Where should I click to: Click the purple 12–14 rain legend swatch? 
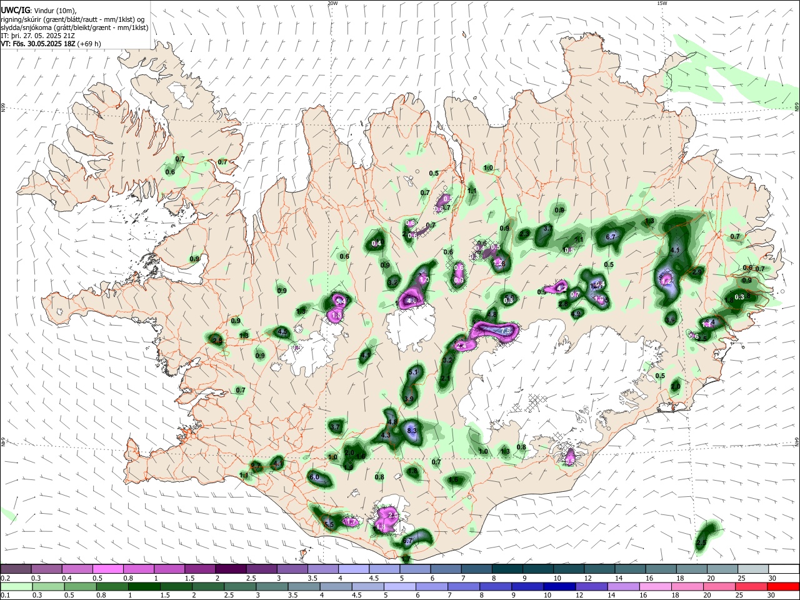(x=591, y=586)
